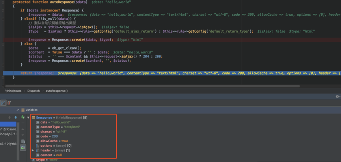Collapse the $response variable node

[x=28, y=118]
